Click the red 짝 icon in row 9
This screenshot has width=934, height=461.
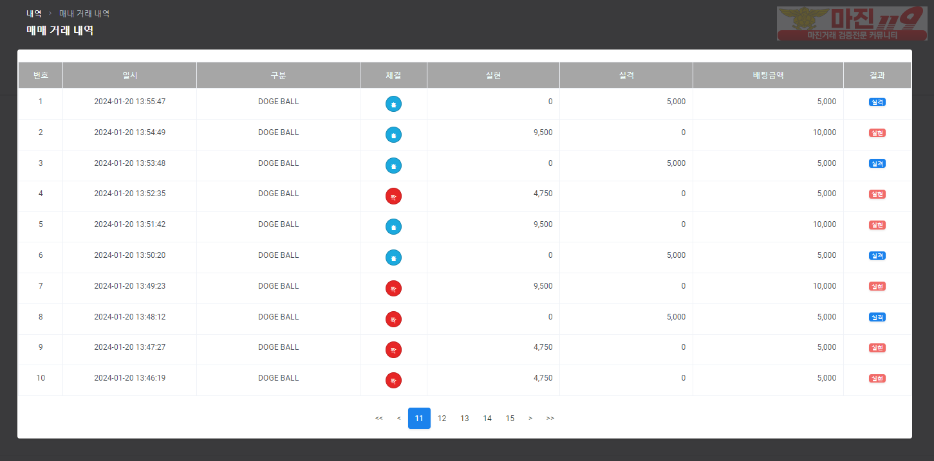(x=393, y=350)
